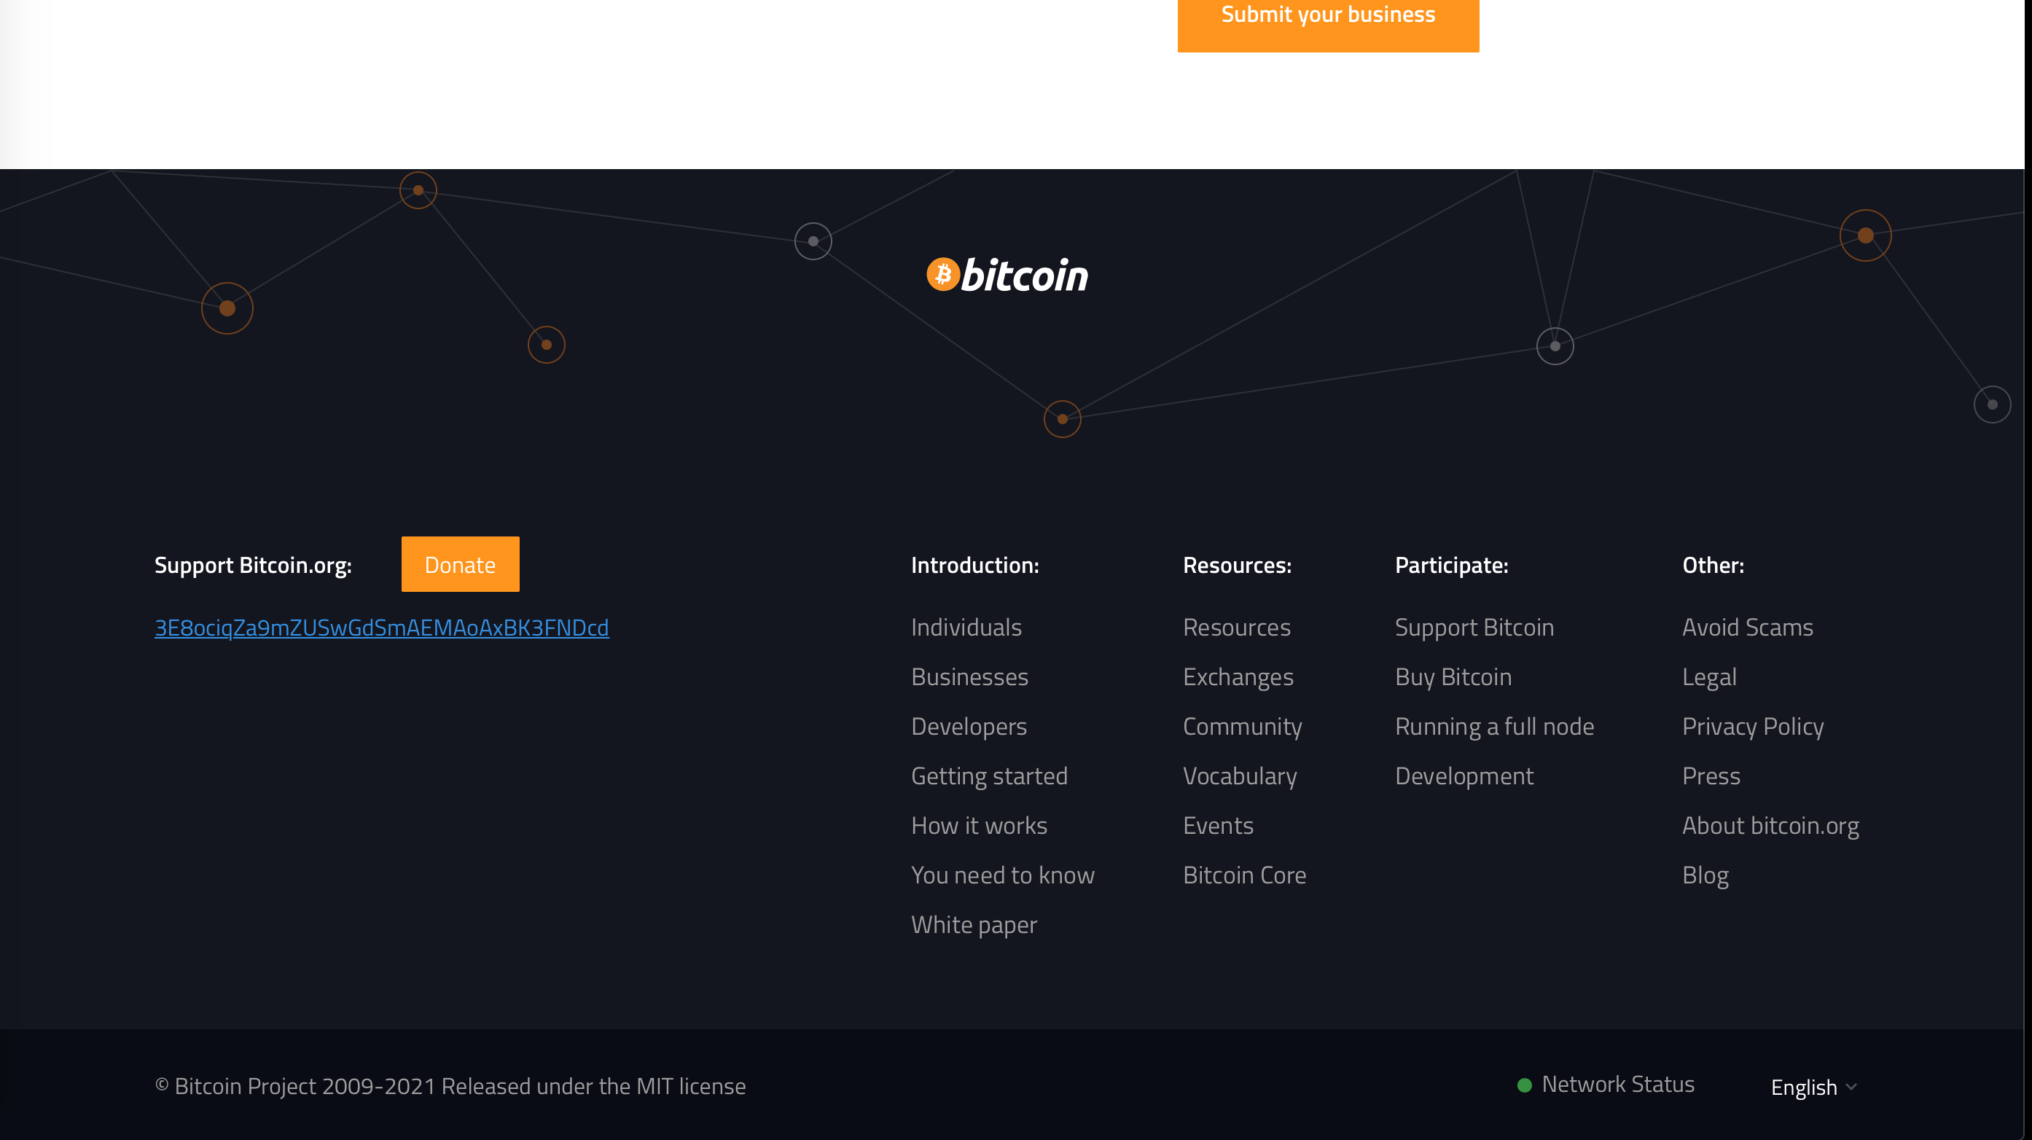
Task: Navigate to Avoid Scams page
Action: [x=1747, y=627]
